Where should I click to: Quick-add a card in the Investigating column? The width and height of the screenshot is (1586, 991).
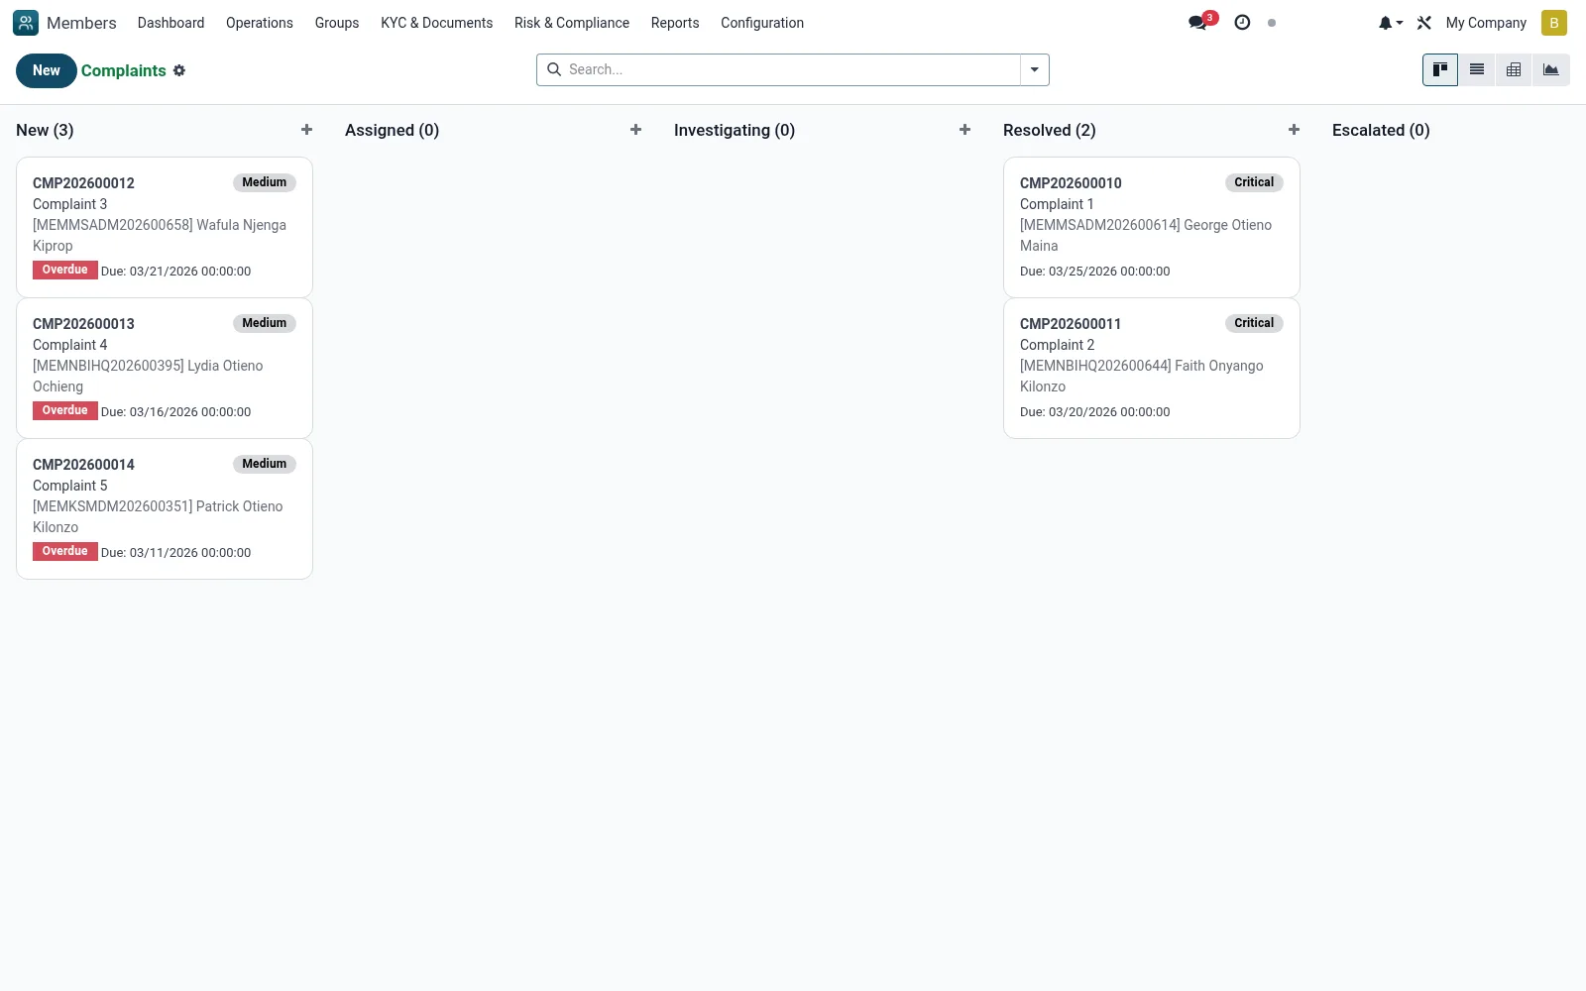tap(964, 130)
